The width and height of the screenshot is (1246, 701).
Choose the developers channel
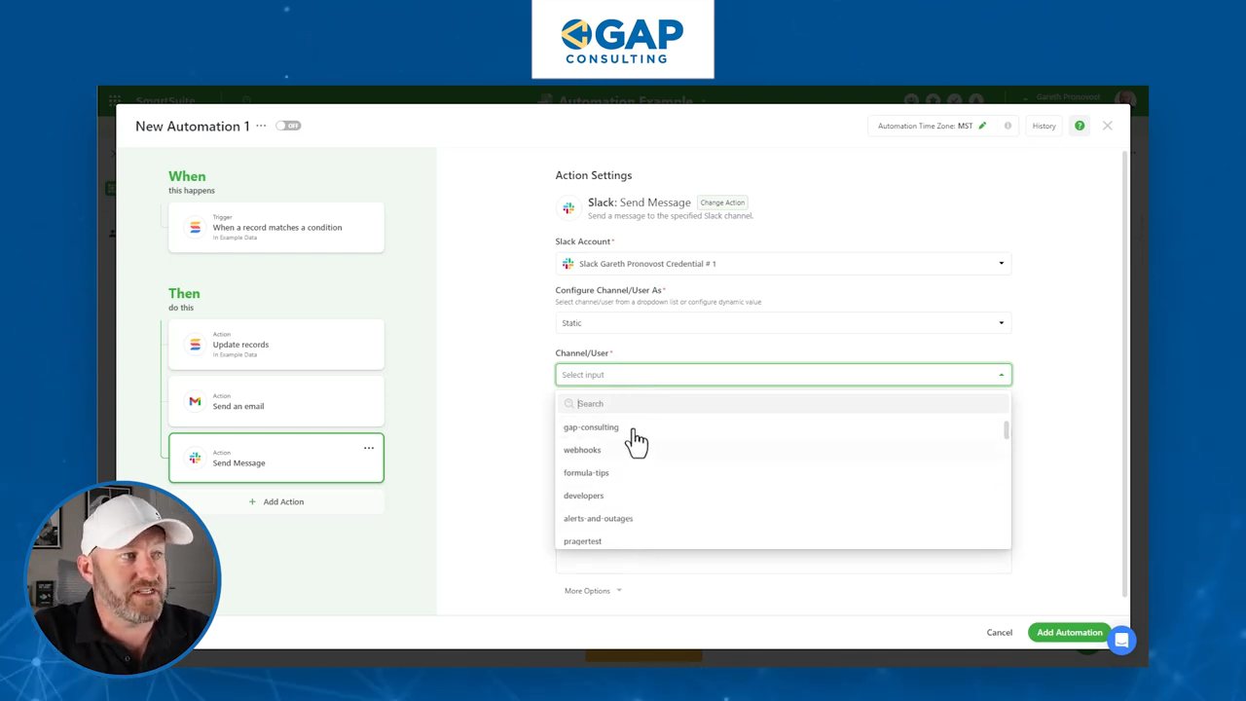point(583,496)
